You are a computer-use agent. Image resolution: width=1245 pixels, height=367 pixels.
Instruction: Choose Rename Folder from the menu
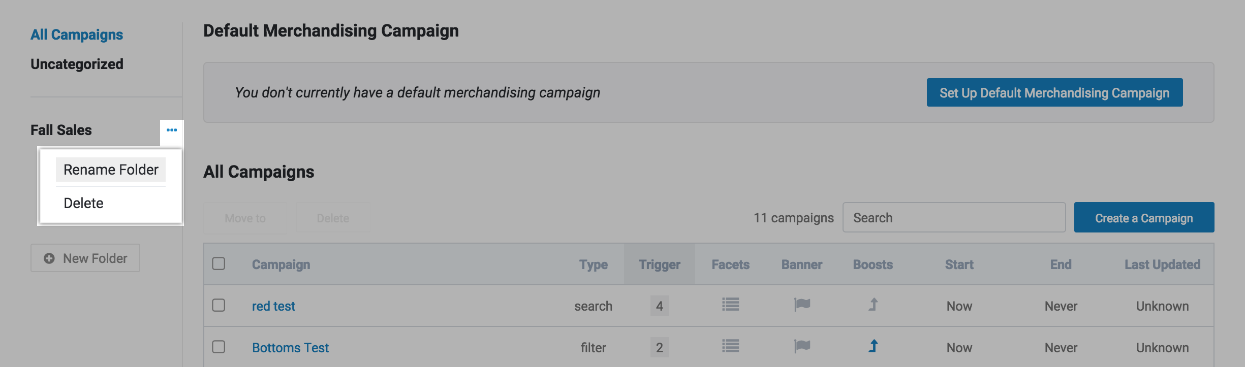111,170
